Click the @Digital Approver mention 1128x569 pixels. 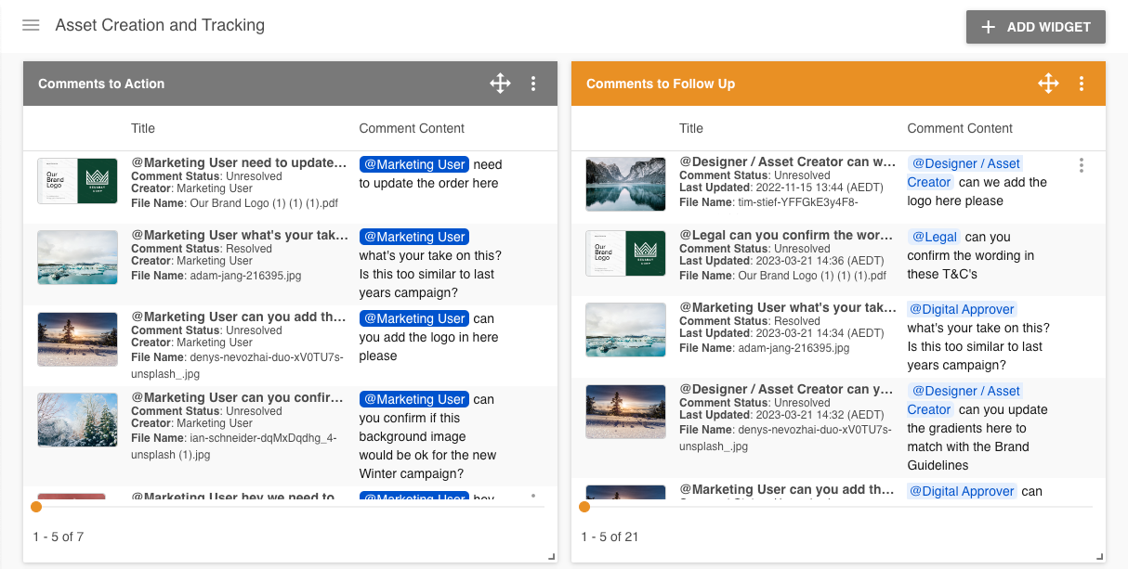pyautogui.click(x=961, y=309)
